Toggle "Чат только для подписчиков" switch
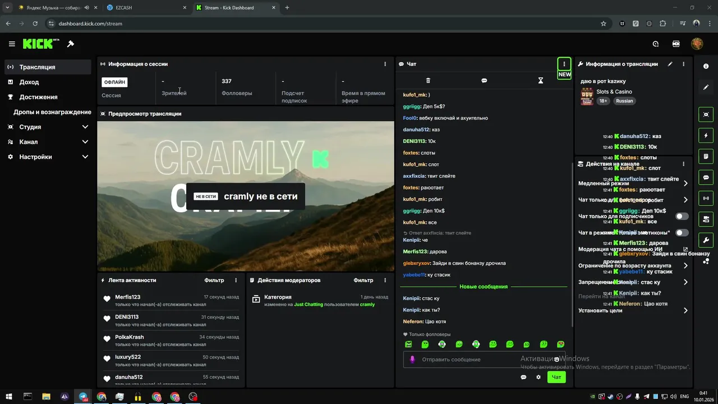 coord(682,216)
